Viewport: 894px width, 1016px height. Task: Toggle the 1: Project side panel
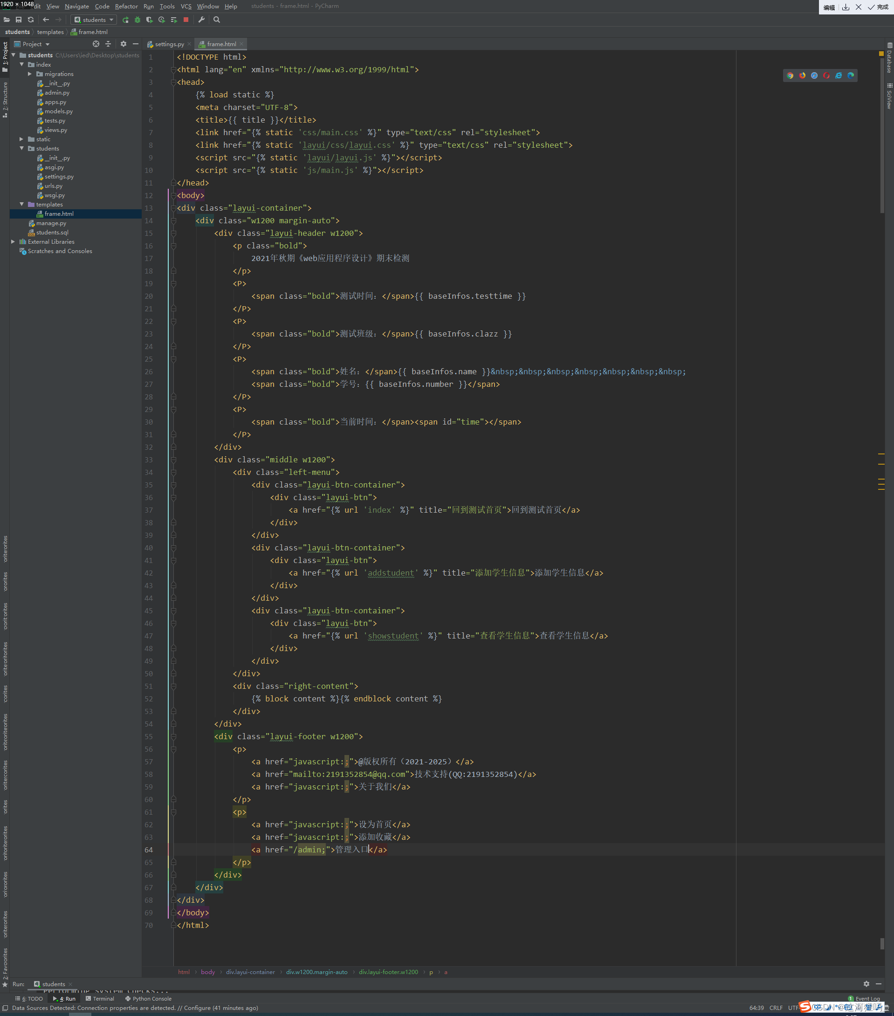pos(5,57)
